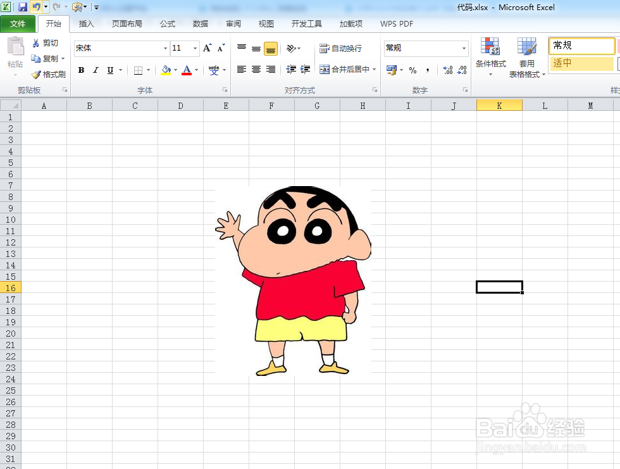Open the 文件 file tab
The image size is (620, 469).
coord(18,23)
